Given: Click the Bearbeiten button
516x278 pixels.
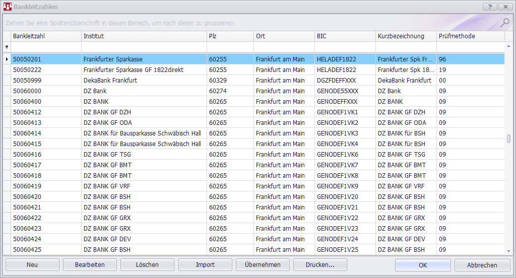Looking at the screenshot, I should pyautogui.click(x=90, y=265).
